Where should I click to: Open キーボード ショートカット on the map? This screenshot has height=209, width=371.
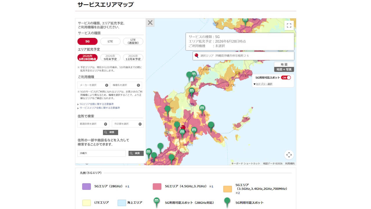point(246,163)
